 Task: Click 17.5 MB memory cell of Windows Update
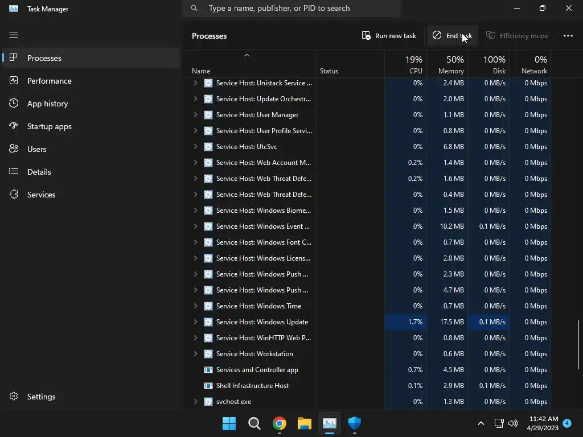click(447, 322)
